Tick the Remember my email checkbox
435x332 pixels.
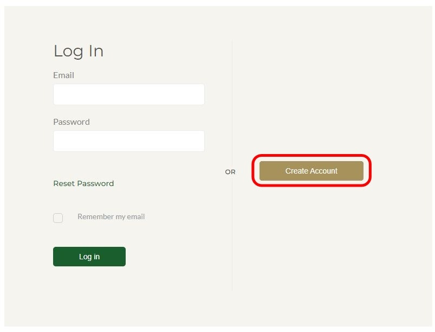click(58, 218)
